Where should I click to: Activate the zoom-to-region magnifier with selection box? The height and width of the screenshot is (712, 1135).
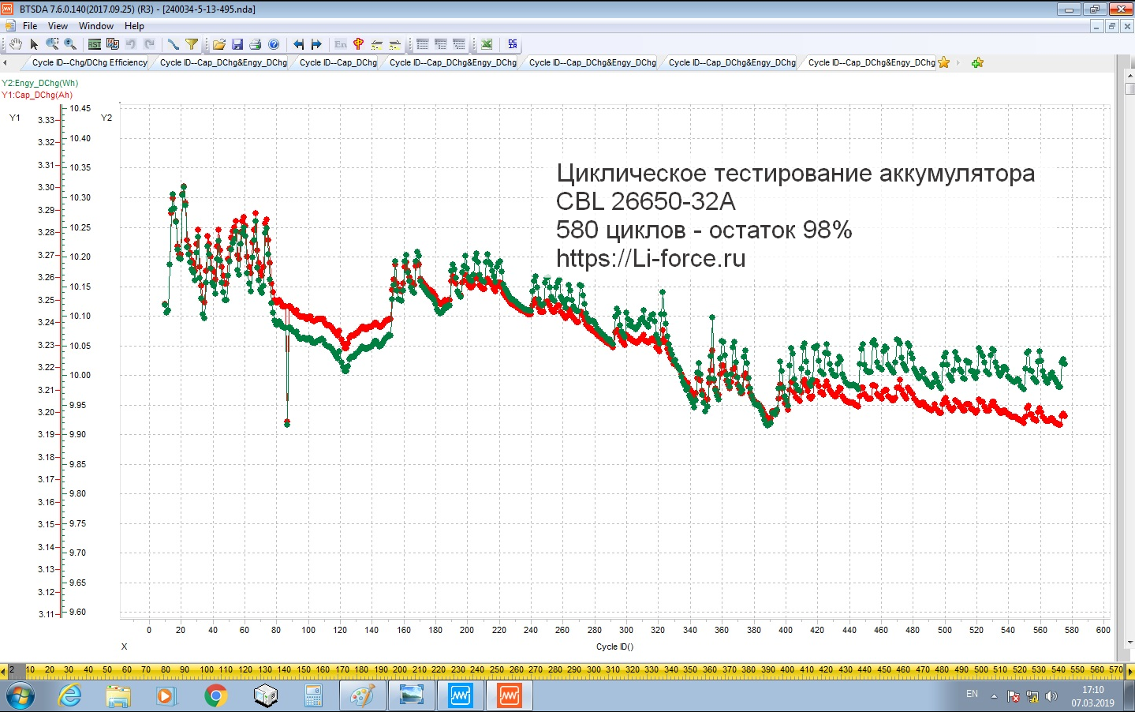tap(52, 44)
